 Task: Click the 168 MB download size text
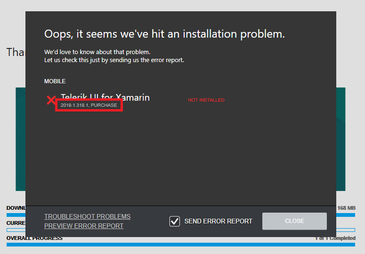pyautogui.click(x=346, y=208)
